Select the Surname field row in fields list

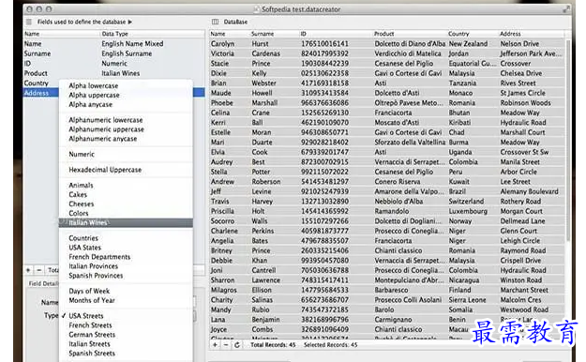click(113, 53)
